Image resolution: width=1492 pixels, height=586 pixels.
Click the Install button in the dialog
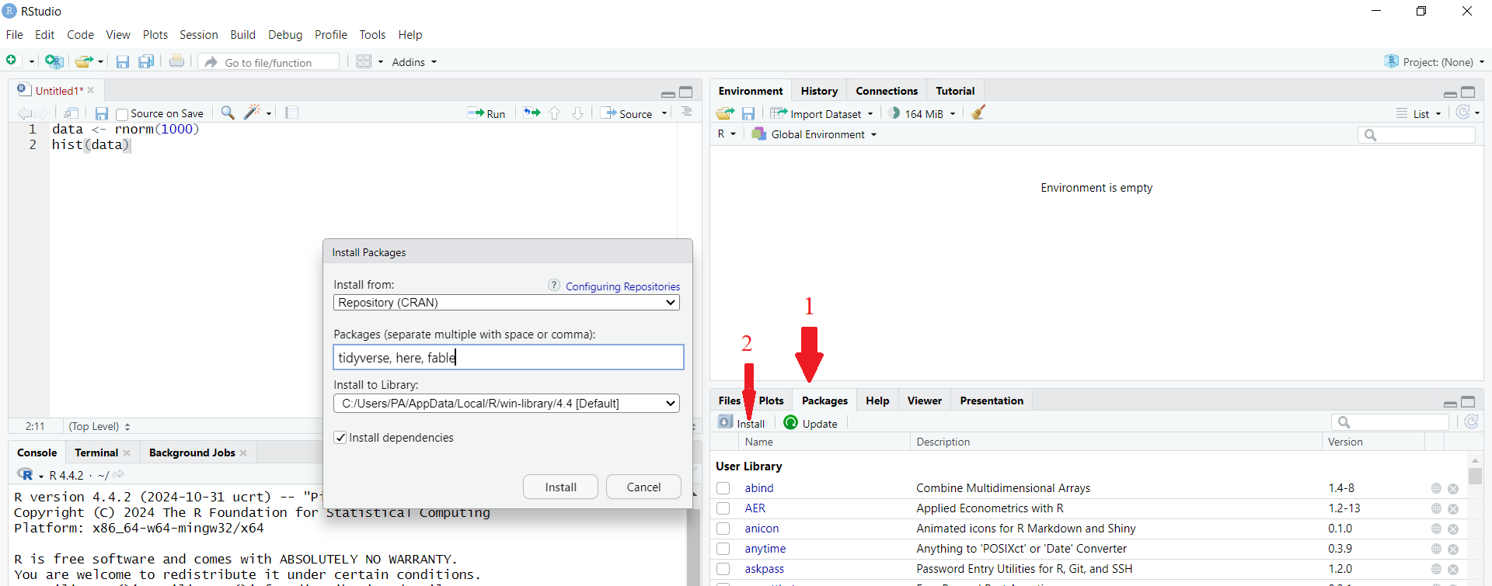[x=560, y=487]
